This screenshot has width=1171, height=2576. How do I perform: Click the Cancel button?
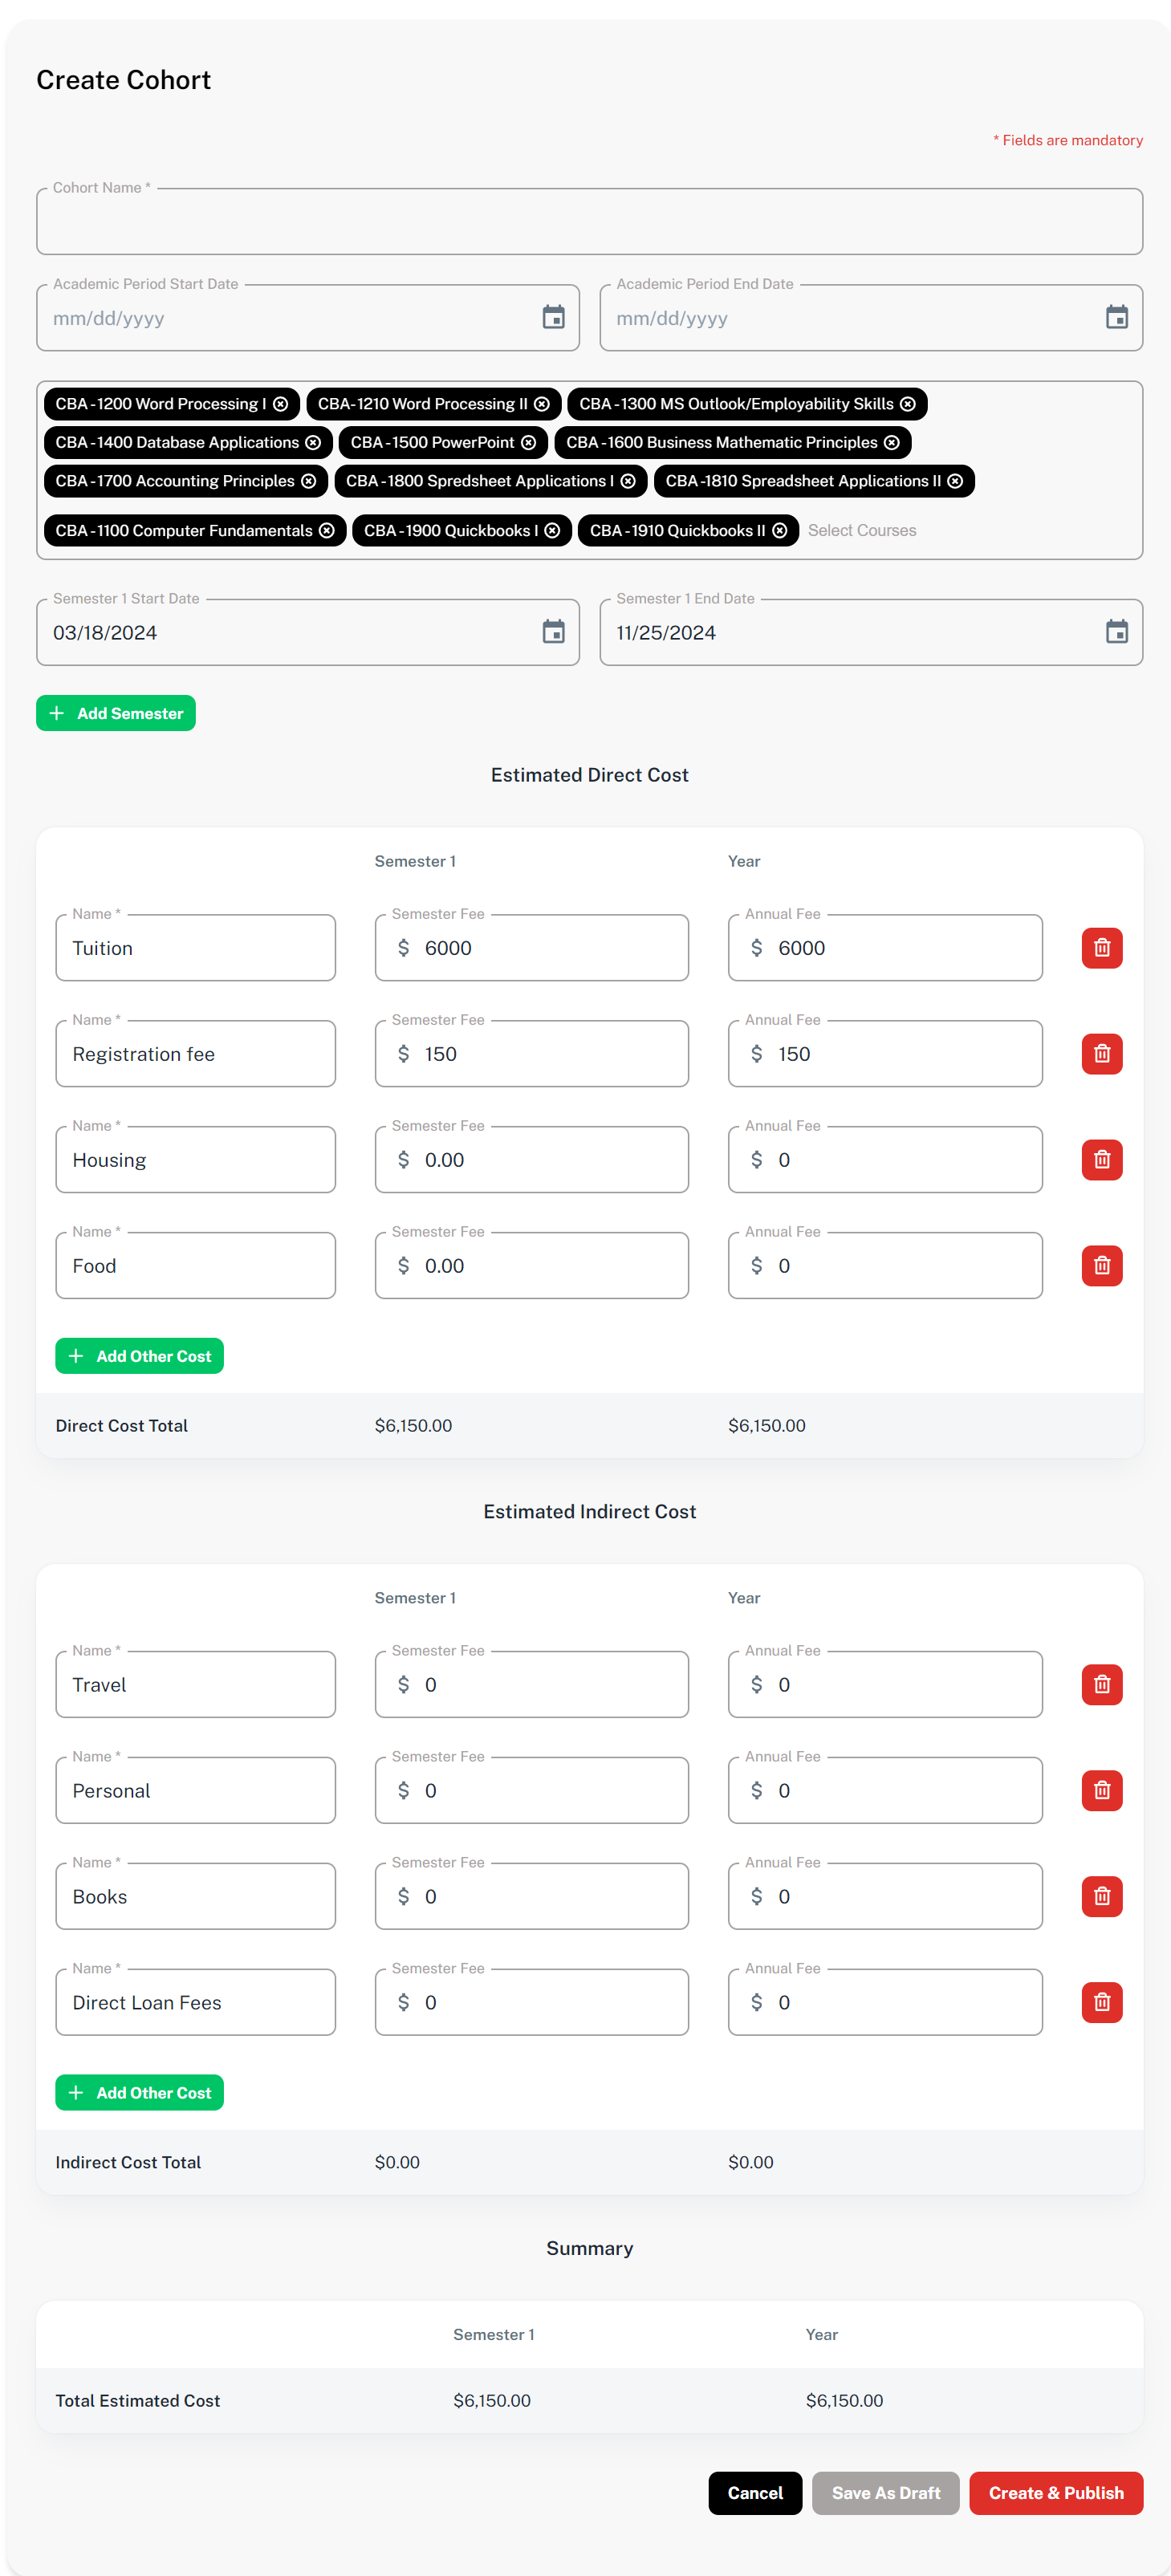pyautogui.click(x=755, y=2493)
